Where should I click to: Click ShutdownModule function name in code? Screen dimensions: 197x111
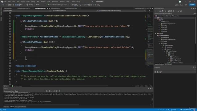tap(56, 71)
